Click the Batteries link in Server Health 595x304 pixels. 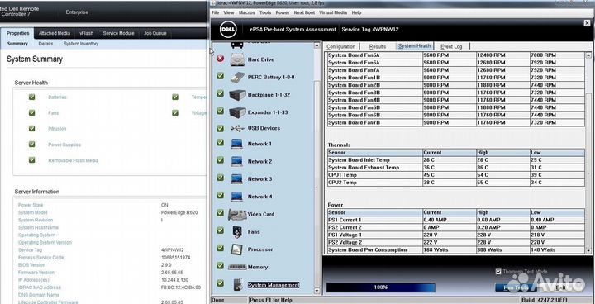(57, 97)
